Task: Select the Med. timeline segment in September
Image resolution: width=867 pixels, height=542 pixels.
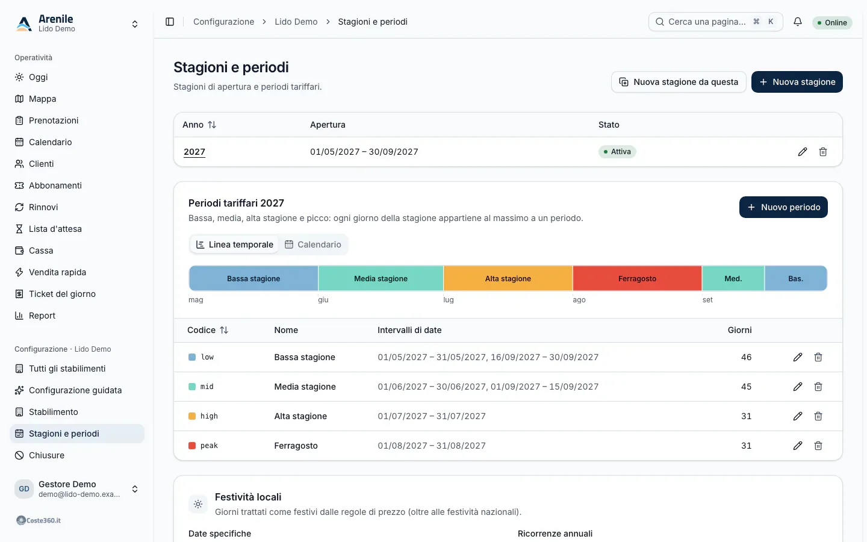Action: [733, 278]
